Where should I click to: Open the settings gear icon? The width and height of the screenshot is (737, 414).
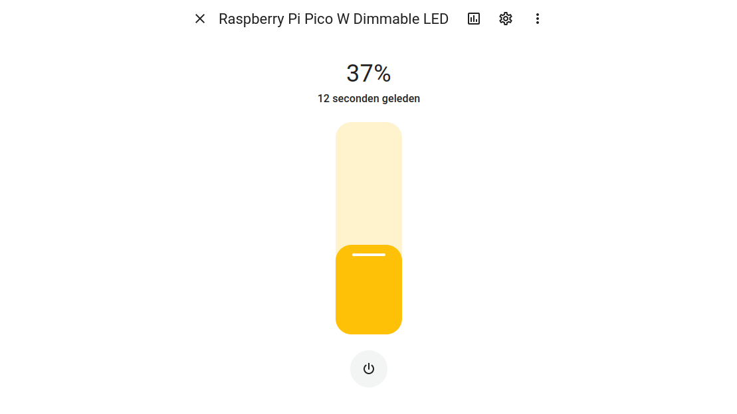pos(506,19)
